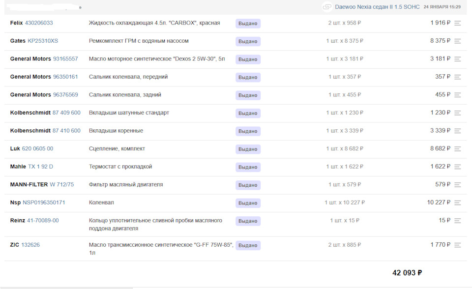
Task: Click Выдано badge for rear crankshaft seal
Action: click(248, 95)
